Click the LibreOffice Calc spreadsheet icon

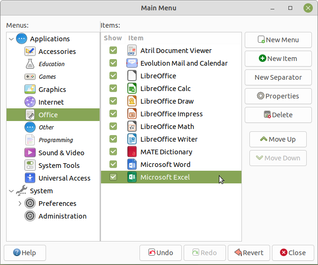pyautogui.click(x=132, y=88)
